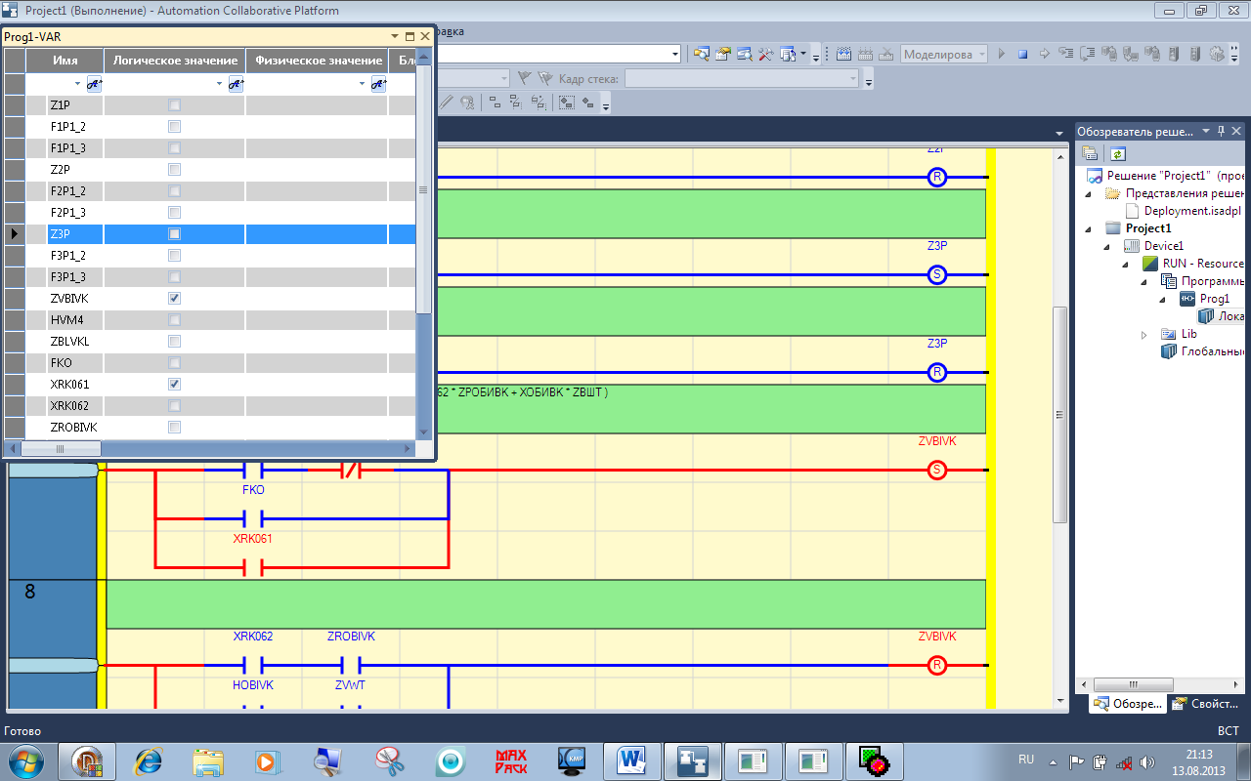The width and height of the screenshot is (1251, 781).
Task: Click the Windows Start button
Action: pyautogui.click(x=25, y=760)
